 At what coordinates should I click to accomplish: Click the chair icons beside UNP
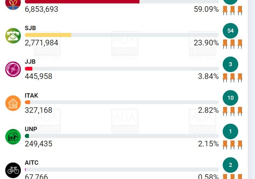click(x=232, y=145)
